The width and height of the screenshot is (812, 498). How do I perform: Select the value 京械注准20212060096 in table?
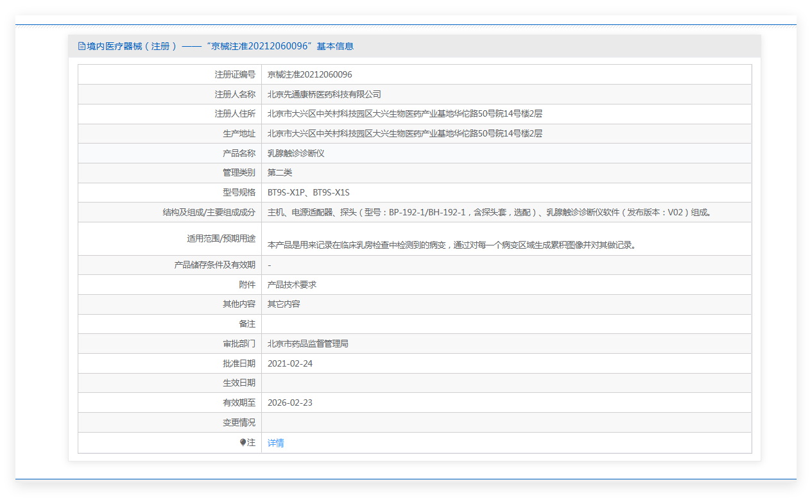tap(309, 75)
